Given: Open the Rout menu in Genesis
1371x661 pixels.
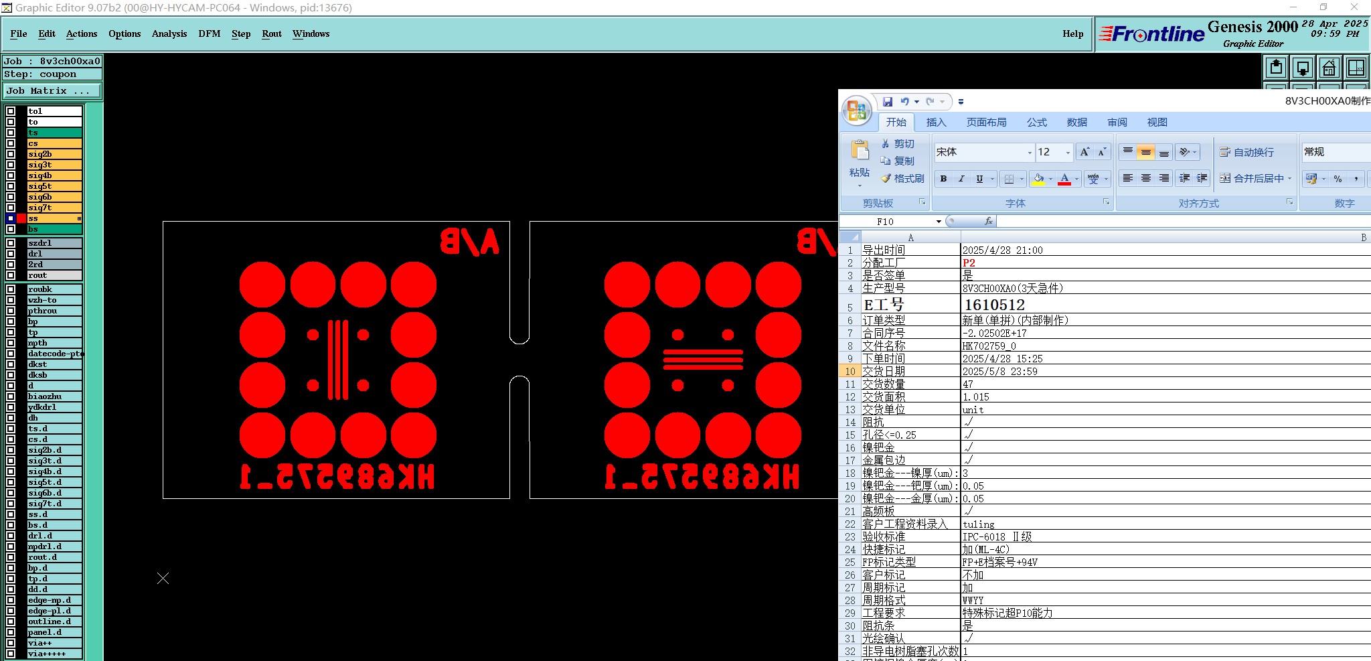Looking at the screenshot, I should [272, 33].
